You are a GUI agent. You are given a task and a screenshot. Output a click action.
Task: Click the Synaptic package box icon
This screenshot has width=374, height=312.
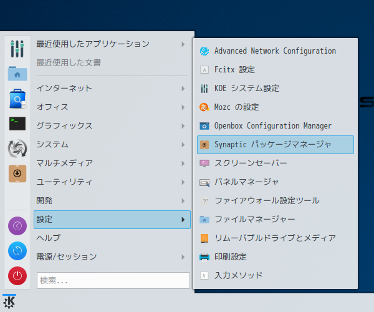point(204,145)
